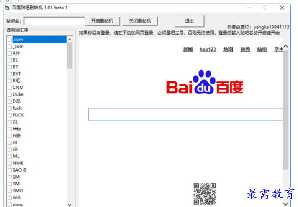Check the ML checkbox
This screenshot has width=298, height=207.
pyautogui.click(x=10, y=157)
